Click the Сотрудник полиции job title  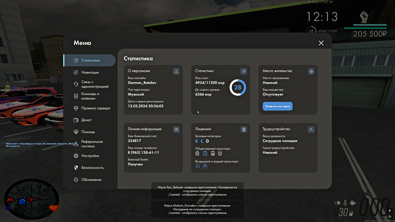pyautogui.click(x=280, y=141)
